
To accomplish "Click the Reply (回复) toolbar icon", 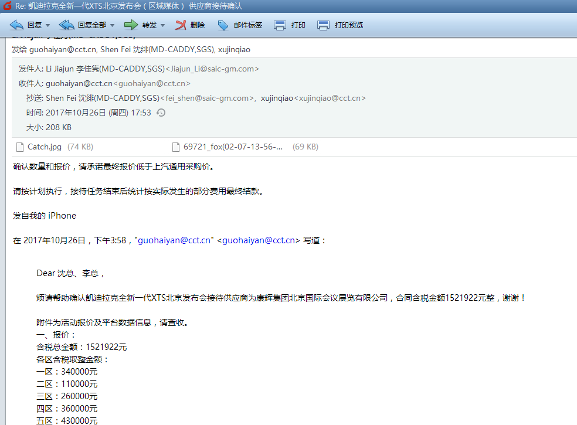I will coord(17,25).
